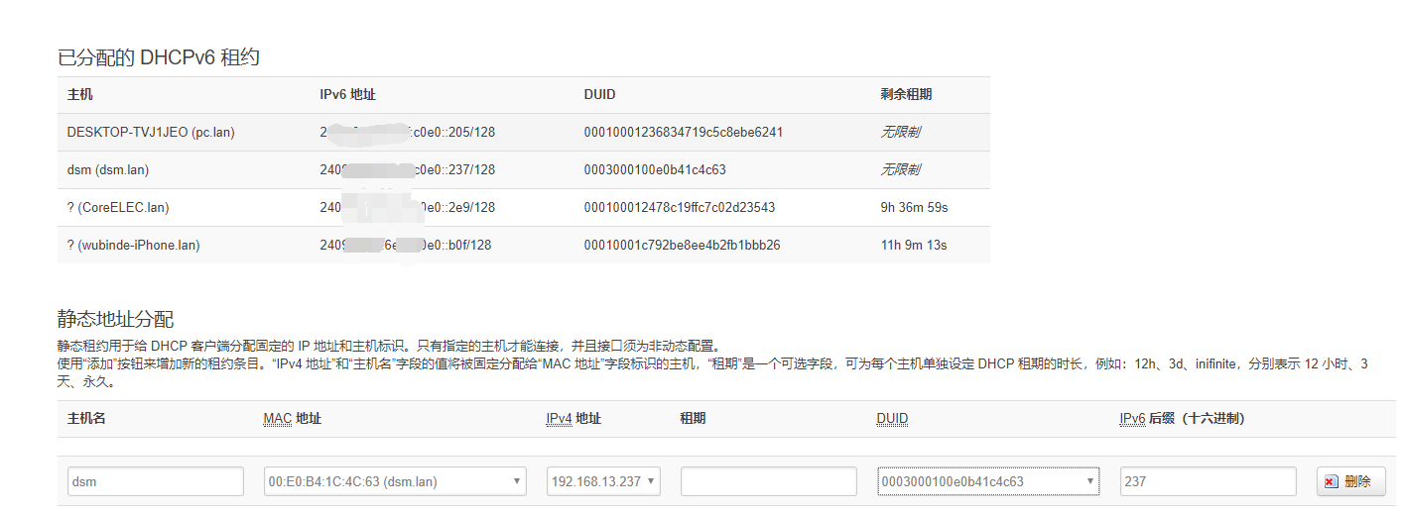This screenshot has height=515, width=1403.
Task: Click the wubinde-iPhone.lan host entry
Action: (133, 245)
